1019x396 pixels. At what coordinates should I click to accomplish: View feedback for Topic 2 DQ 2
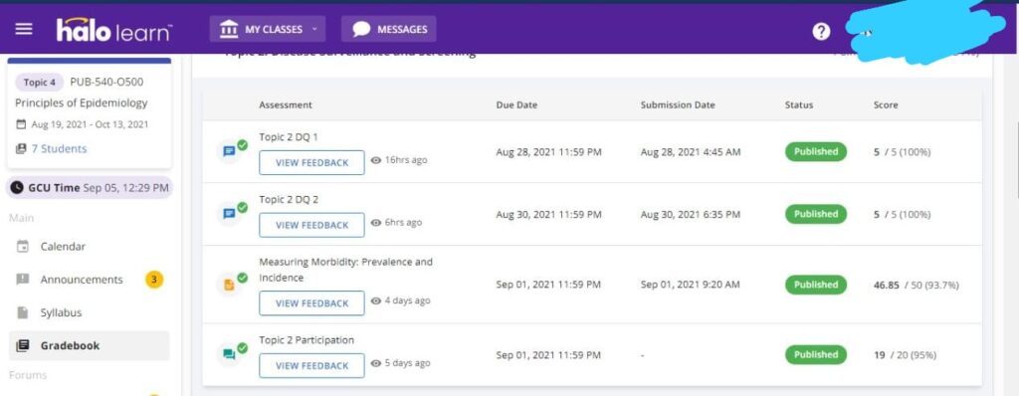(x=311, y=225)
